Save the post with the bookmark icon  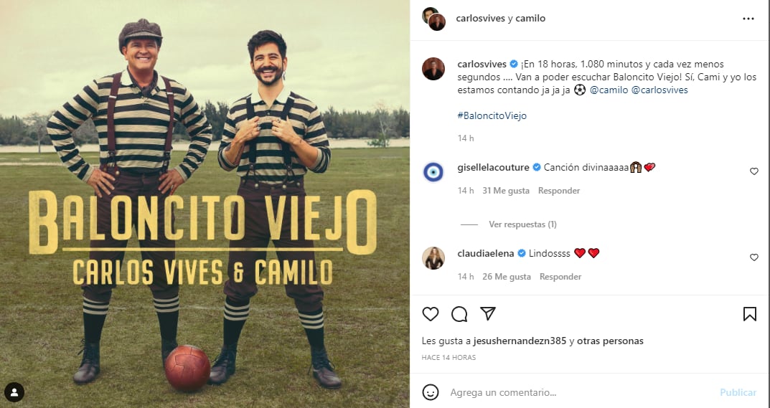(749, 314)
